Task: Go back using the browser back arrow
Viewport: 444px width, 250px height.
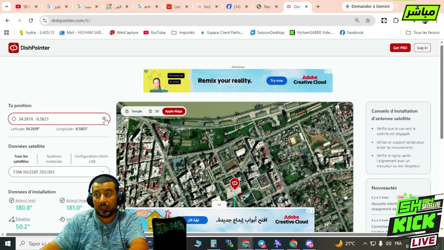Action: click(8, 20)
